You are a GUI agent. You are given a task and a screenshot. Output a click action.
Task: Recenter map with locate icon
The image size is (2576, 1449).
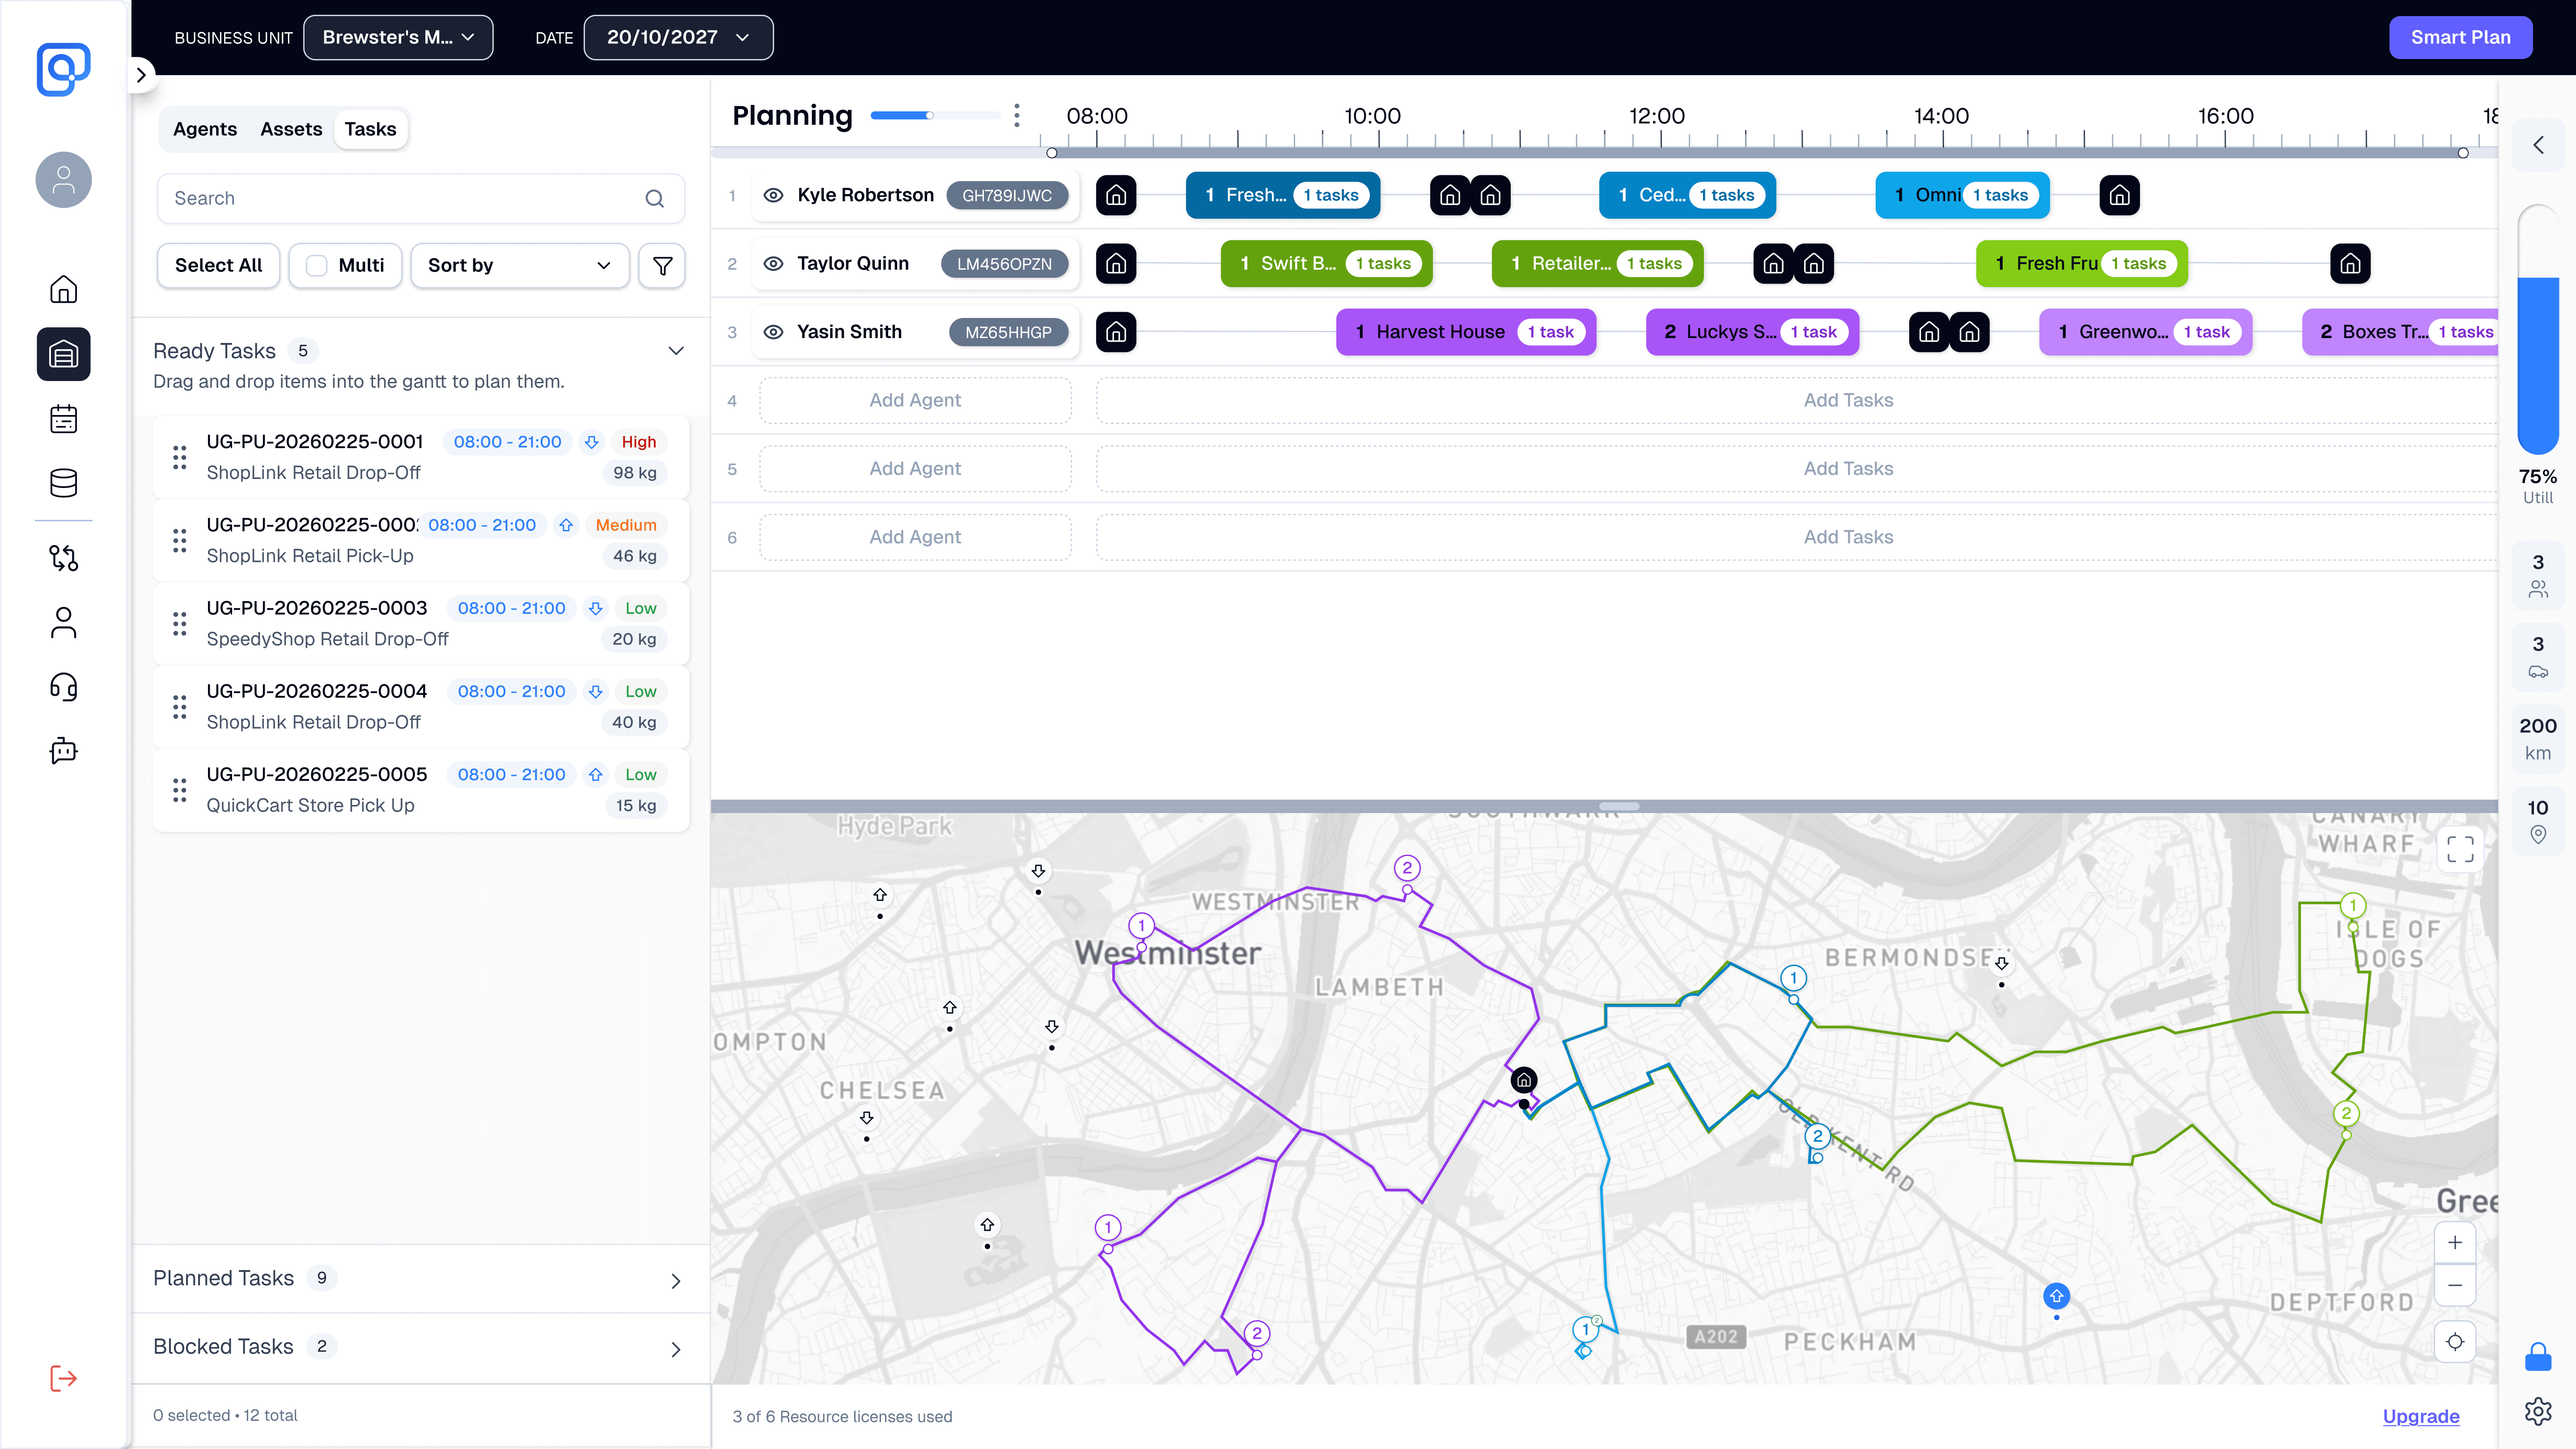[x=2455, y=1342]
